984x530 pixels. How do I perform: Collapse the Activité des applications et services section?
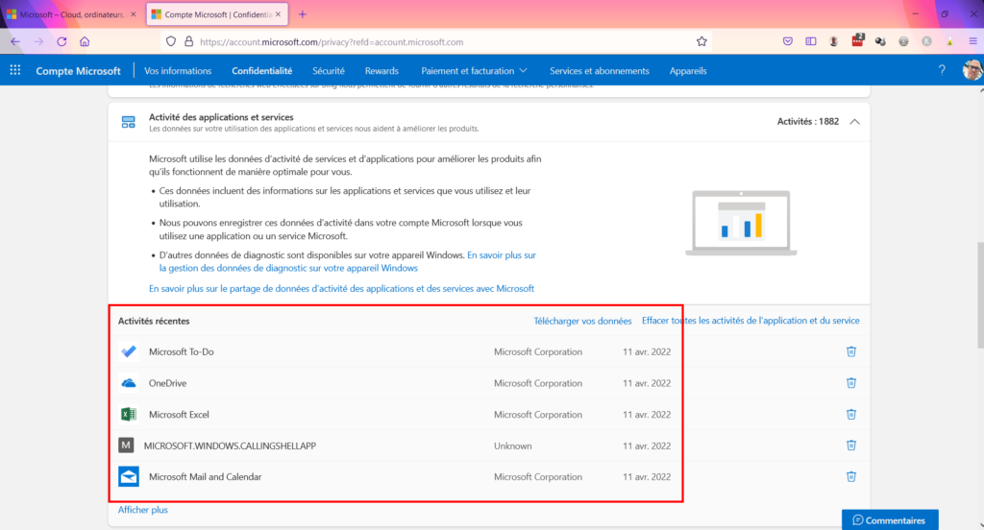(x=854, y=122)
